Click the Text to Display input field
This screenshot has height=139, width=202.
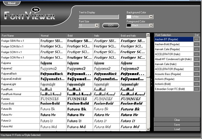[x=99, y=17]
